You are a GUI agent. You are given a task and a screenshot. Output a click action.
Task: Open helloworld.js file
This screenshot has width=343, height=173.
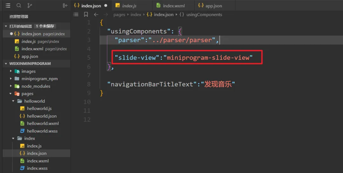(36, 108)
